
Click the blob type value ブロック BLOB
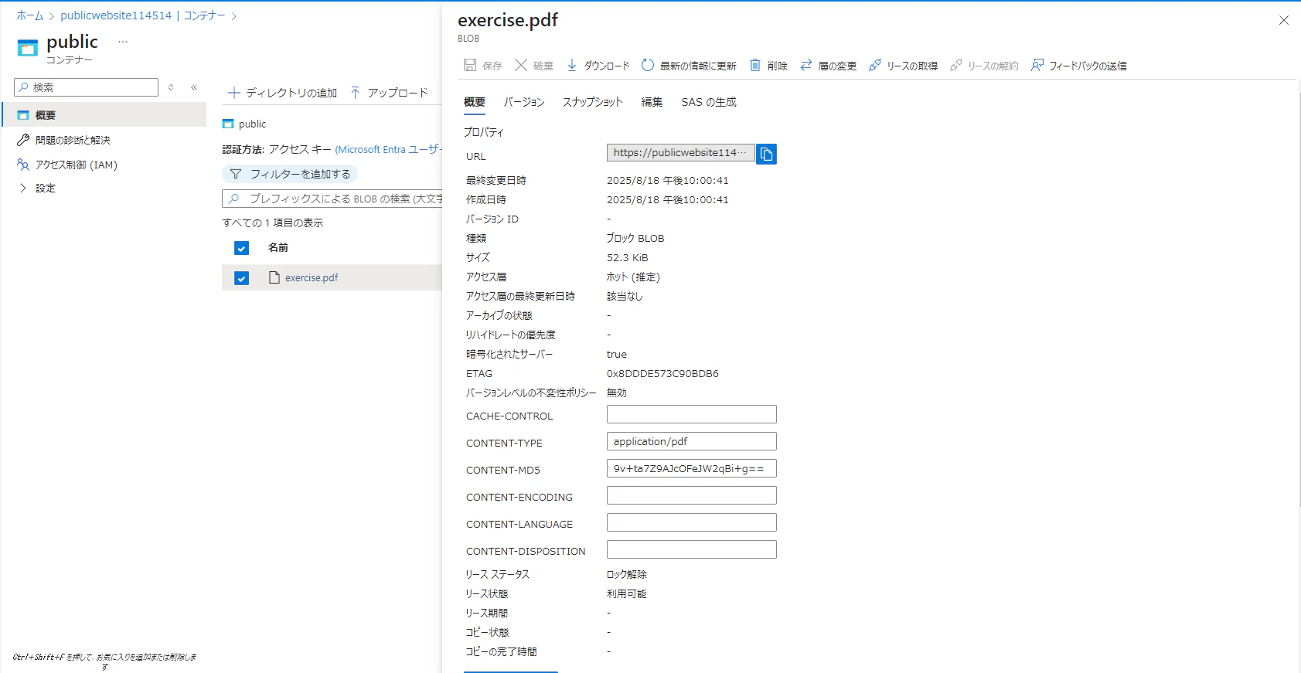(635, 238)
